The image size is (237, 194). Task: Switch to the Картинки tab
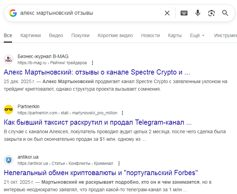pos(30,35)
